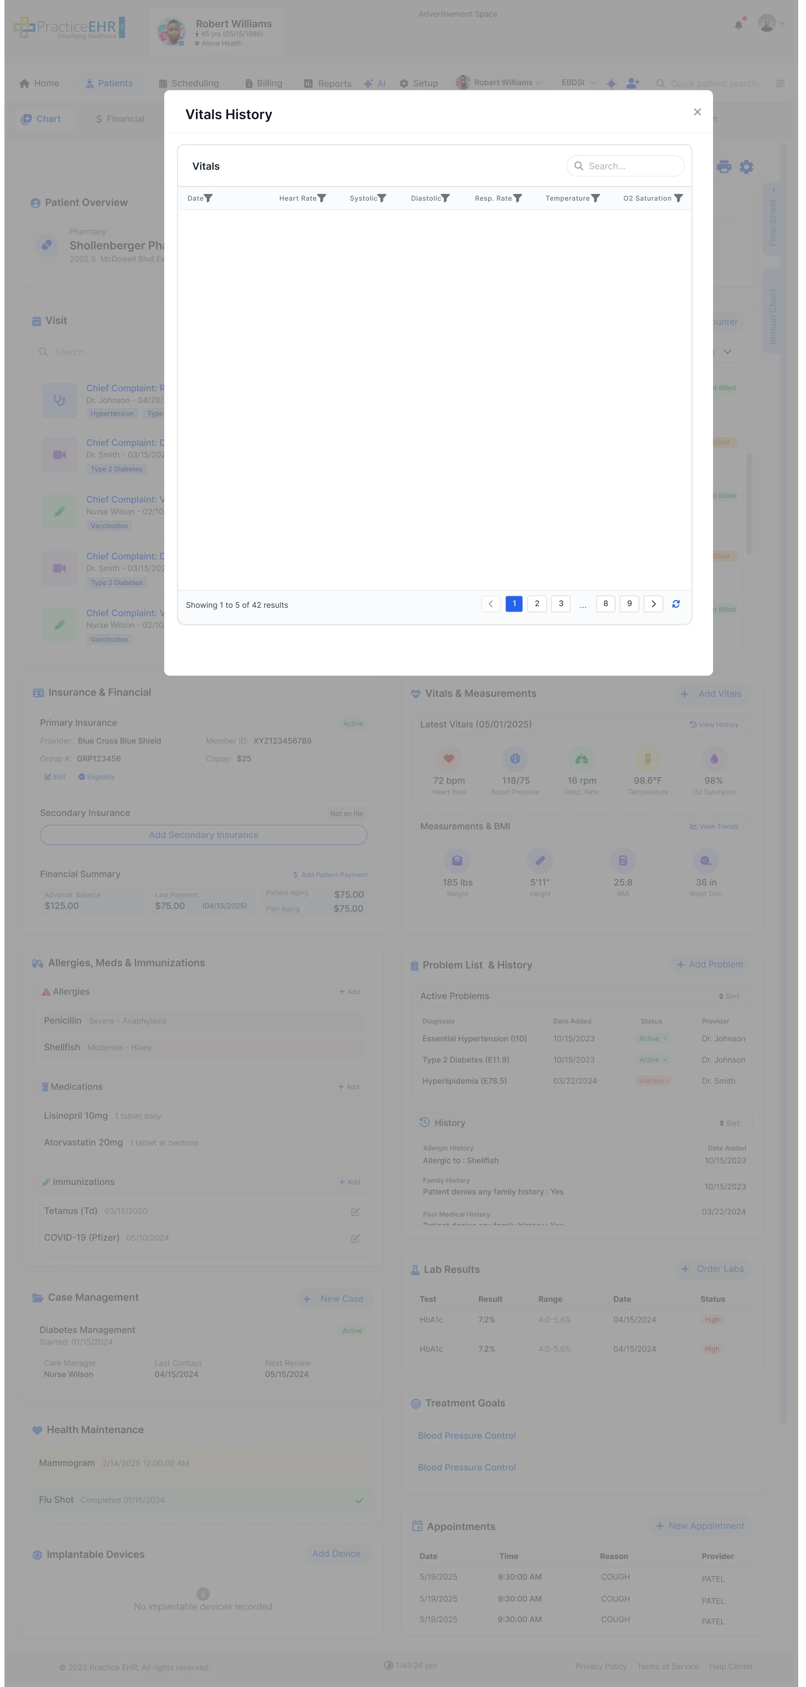Go to next results page
The height and width of the screenshot is (1687, 806).
coord(653,604)
